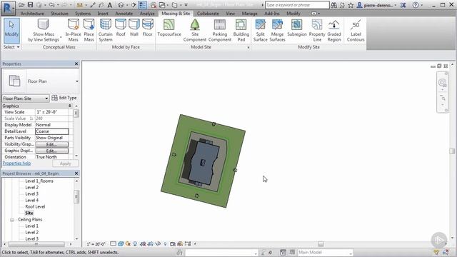This screenshot has width=457, height=257.
Task: Open the Floor Plan type selector dropdown
Action: tap(77, 81)
